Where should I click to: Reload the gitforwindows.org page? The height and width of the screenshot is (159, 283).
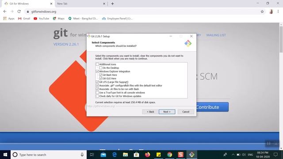pos(19,11)
